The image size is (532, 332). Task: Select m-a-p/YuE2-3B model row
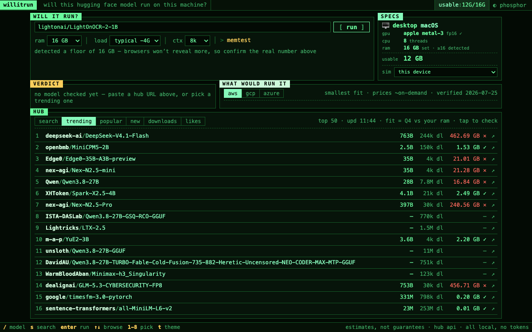(266, 239)
